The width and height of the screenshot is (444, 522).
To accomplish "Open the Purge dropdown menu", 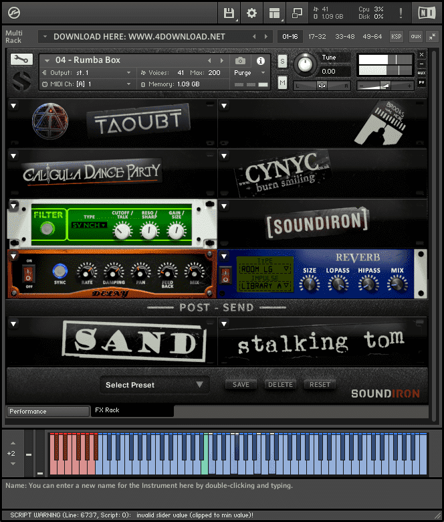I will coord(249,73).
